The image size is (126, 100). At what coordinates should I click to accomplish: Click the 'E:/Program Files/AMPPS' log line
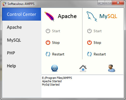[x=57, y=78]
